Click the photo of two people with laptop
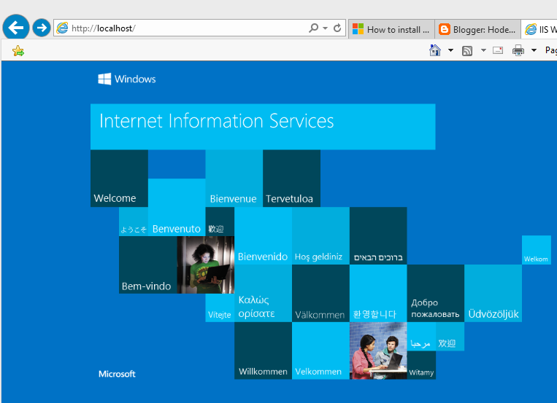This screenshot has height=403, width=557. (378, 351)
